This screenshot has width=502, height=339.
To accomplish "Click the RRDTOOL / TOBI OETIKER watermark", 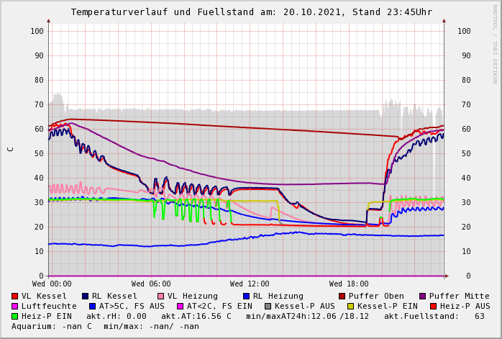I will click(x=494, y=43).
